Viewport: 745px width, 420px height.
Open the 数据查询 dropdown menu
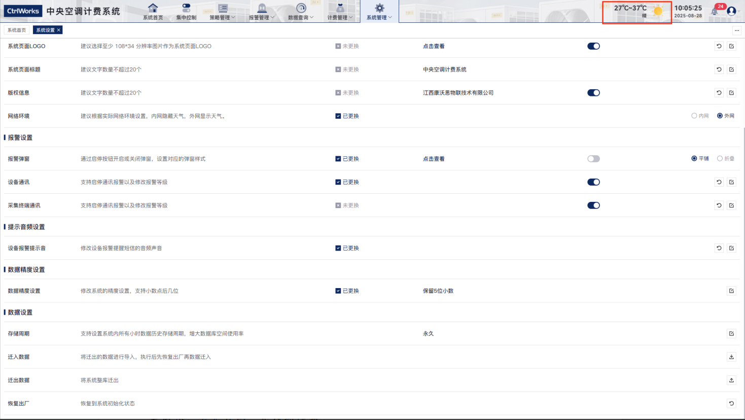tap(301, 12)
